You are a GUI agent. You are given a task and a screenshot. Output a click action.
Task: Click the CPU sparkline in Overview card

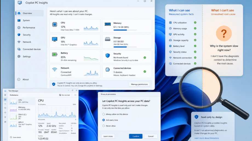(x=91, y=28)
